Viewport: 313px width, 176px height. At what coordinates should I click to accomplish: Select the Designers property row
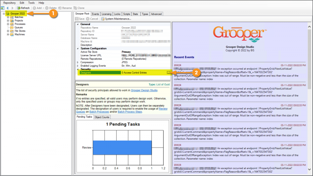[125, 73]
